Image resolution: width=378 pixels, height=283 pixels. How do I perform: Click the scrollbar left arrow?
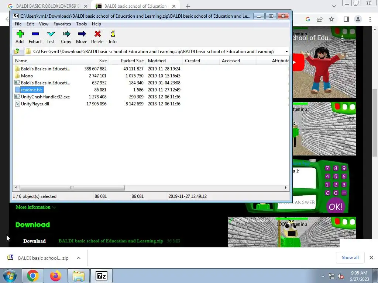point(16,188)
